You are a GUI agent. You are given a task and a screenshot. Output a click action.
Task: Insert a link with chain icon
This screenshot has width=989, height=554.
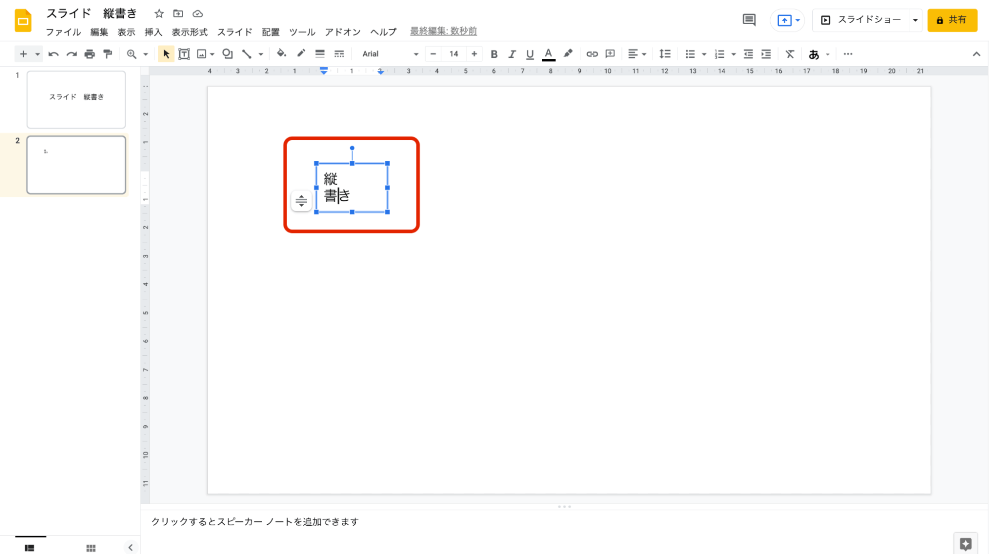click(592, 54)
